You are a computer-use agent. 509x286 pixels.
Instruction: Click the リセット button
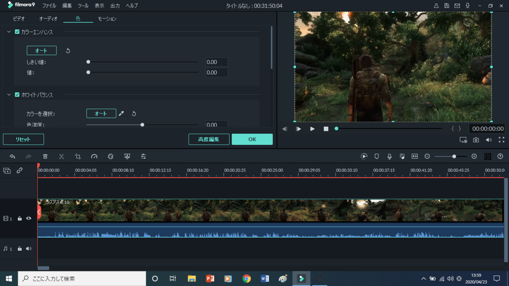[23, 139]
